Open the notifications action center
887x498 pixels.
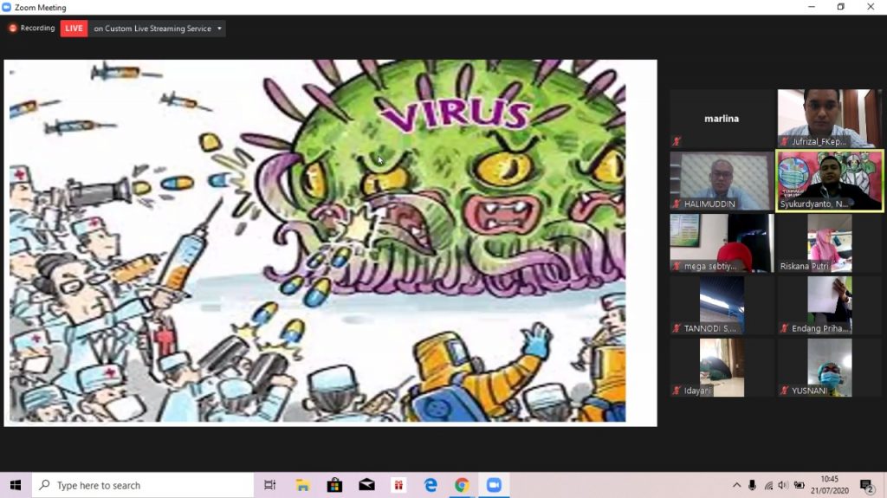click(866, 485)
